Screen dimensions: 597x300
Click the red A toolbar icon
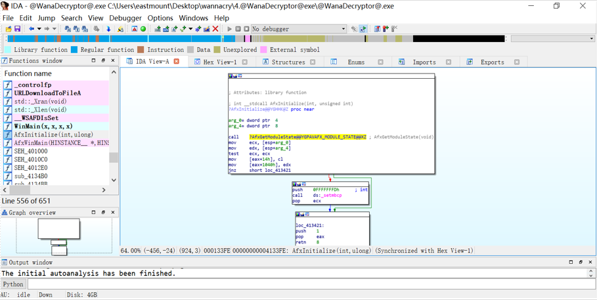tap(135, 29)
